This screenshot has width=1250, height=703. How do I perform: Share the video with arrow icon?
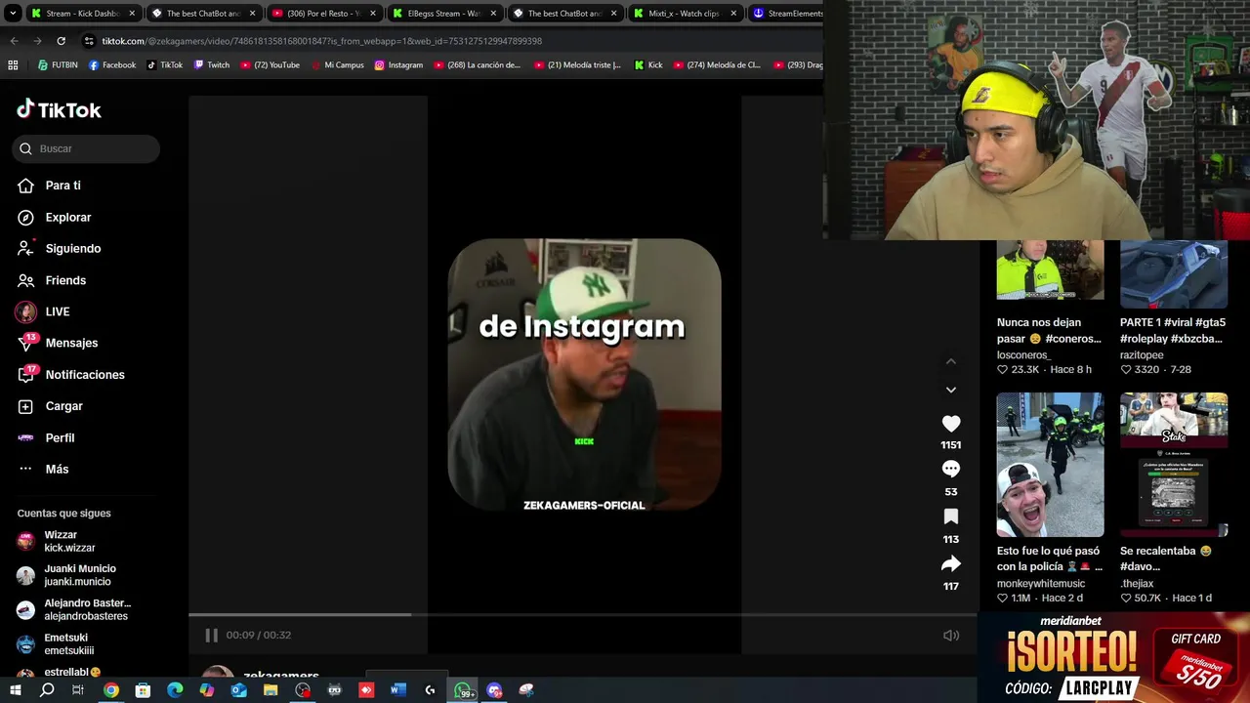click(x=951, y=563)
